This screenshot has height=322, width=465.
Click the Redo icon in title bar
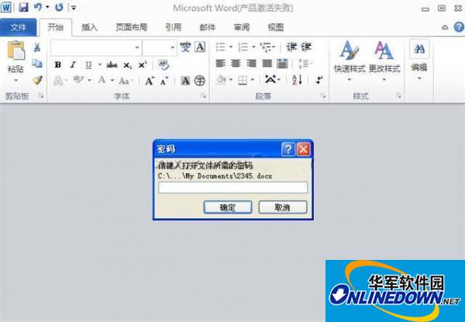coord(59,7)
